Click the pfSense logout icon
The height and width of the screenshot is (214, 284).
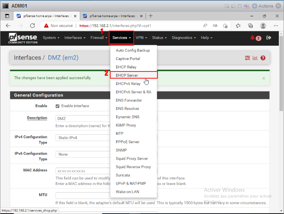pyautogui.click(x=269, y=38)
